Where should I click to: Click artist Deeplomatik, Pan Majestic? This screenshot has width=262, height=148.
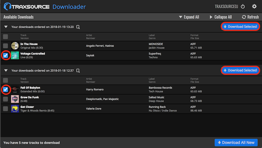pyautogui.click(x=102, y=99)
